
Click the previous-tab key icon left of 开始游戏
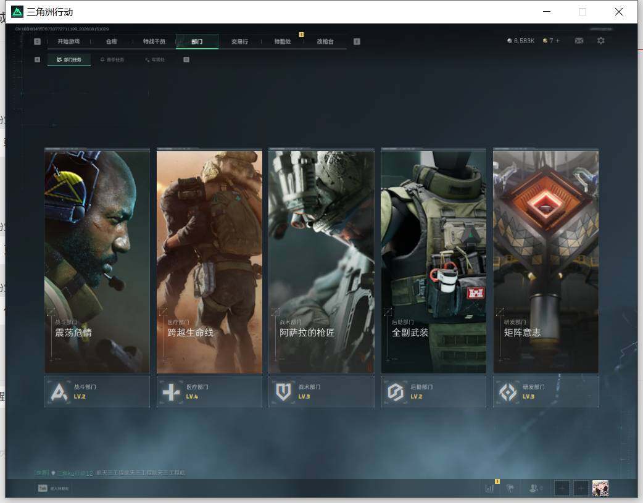pyautogui.click(x=37, y=41)
